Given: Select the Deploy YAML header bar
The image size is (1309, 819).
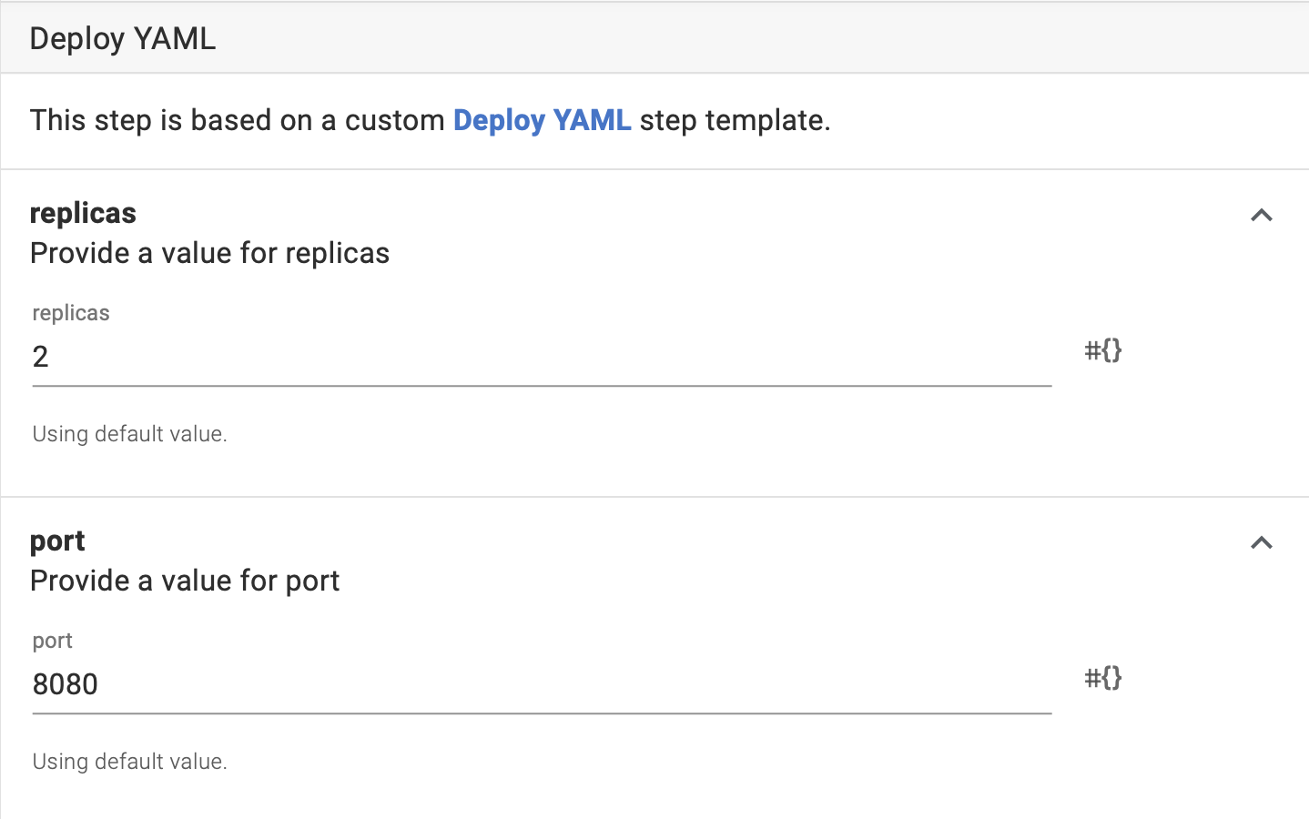Looking at the screenshot, I should pyautogui.click(x=122, y=38).
